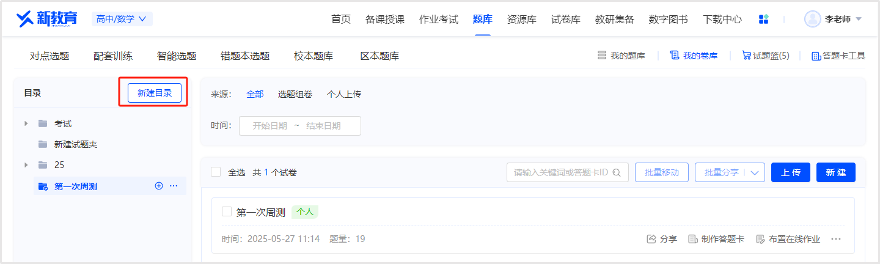Open the apps grid icon

(763, 19)
